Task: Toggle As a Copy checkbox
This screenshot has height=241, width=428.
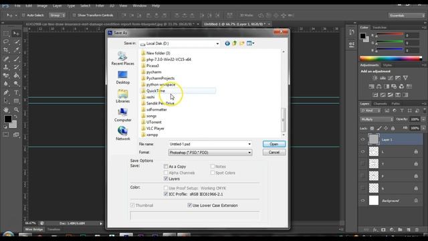Action: (x=166, y=167)
